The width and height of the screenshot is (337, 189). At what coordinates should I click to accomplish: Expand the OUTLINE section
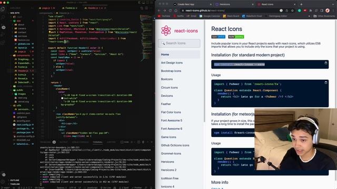[15, 180]
